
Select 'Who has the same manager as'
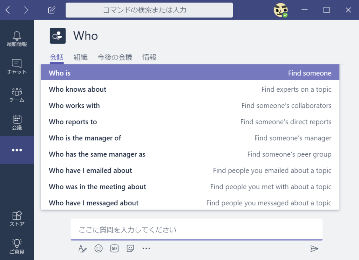click(190, 154)
